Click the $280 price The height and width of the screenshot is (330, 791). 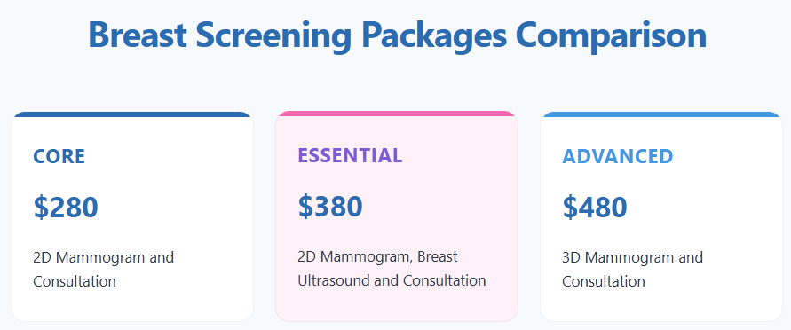(x=66, y=208)
